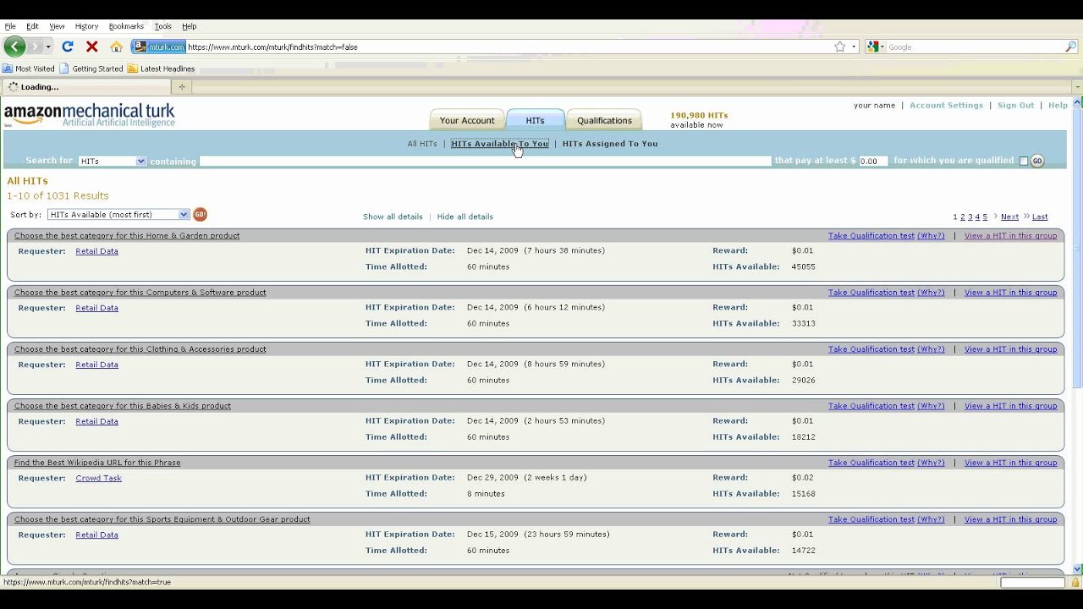Click the mturk.com site identity button
The image size is (1083, 609).
click(x=159, y=47)
